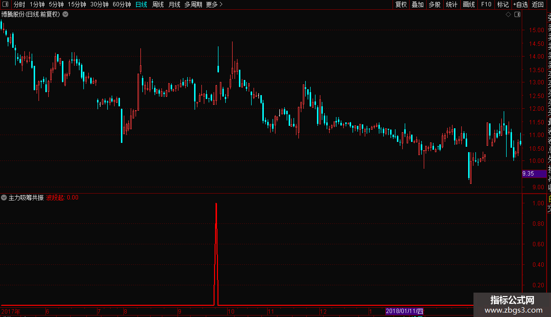Select the 5分钟 period

click(x=56, y=4)
